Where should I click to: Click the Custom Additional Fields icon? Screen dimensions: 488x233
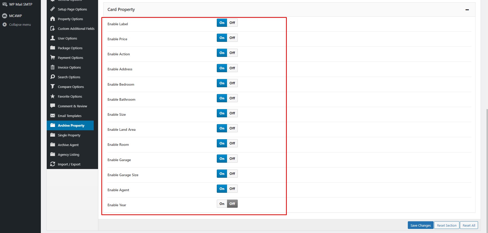click(53, 29)
